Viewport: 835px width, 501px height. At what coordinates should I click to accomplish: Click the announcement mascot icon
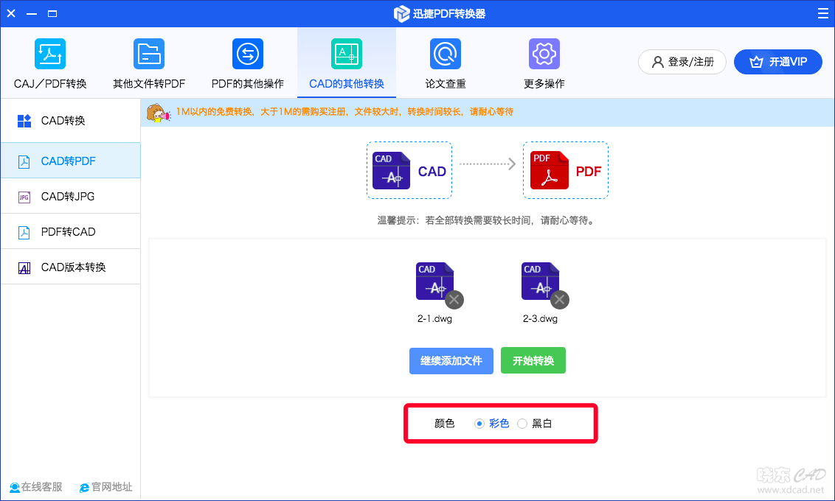point(158,113)
